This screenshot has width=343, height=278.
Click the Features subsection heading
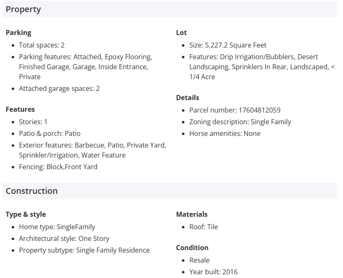pos(20,109)
